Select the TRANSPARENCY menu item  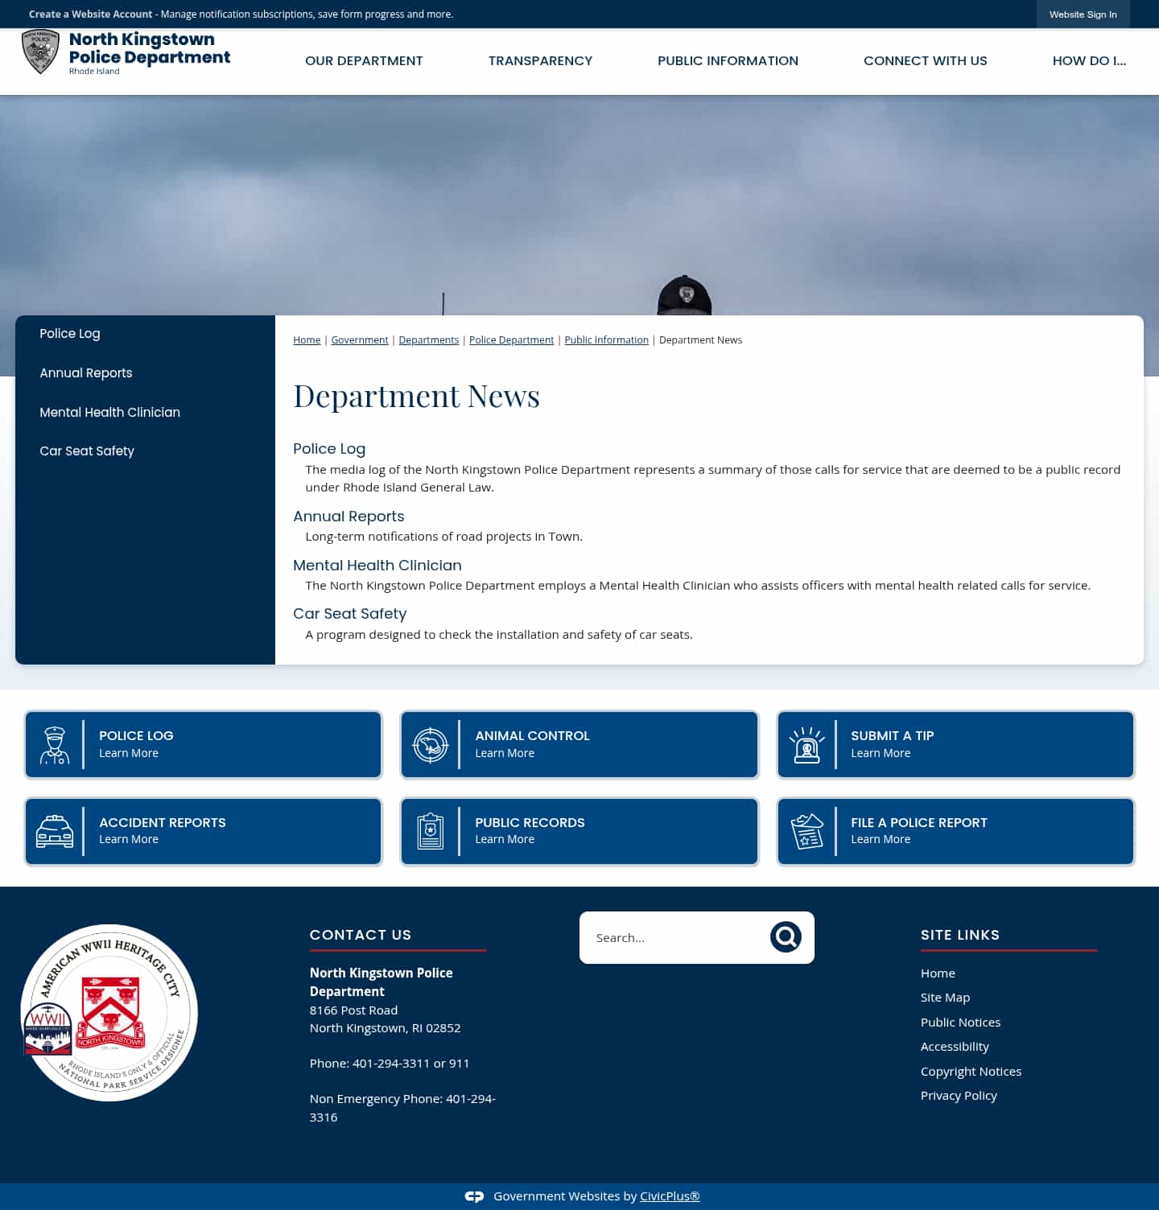540,60
